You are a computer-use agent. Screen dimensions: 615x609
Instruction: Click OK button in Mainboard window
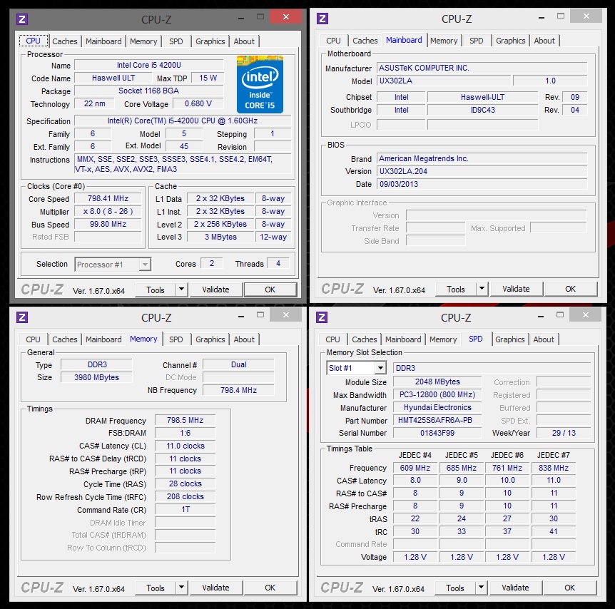point(571,289)
